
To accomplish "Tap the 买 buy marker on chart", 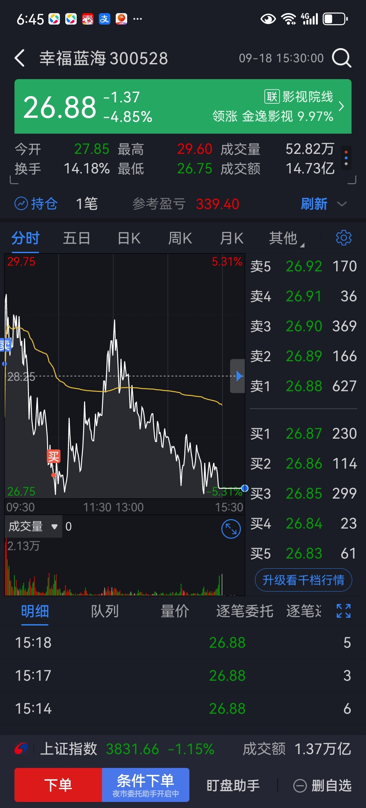I will point(53,457).
